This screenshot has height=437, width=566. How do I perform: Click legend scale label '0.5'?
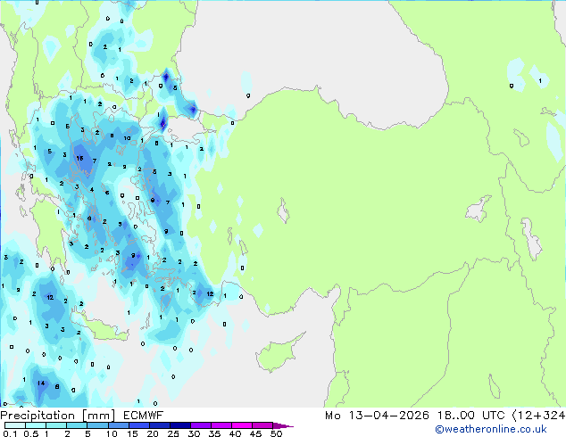tap(31, 433)
